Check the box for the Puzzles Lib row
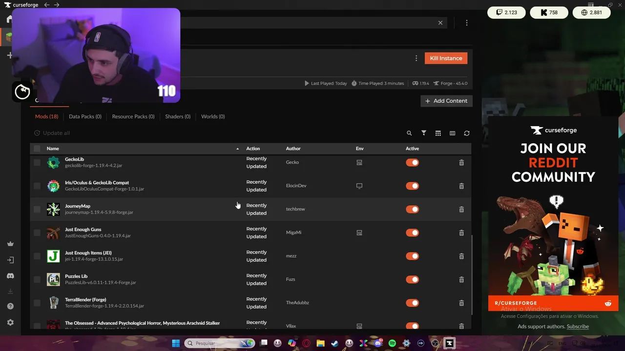The image size is (625, 351). coord(37,279)
